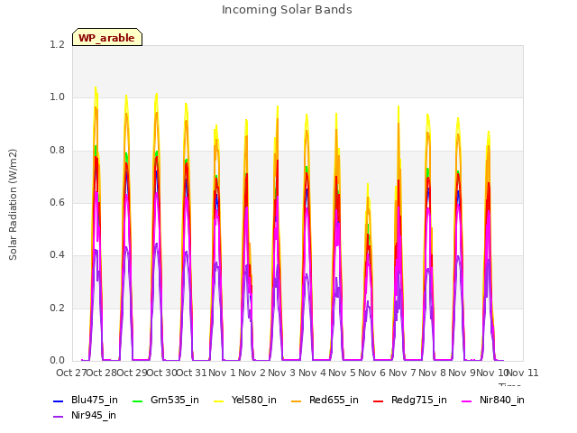Select the Yel580_in legend label
The image size is (577, 433).
[254, 401]
